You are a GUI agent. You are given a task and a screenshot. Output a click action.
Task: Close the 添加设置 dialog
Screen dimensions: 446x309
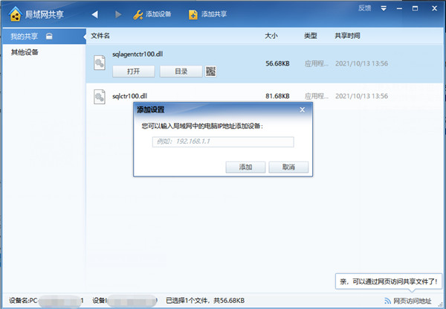point(303,109)
